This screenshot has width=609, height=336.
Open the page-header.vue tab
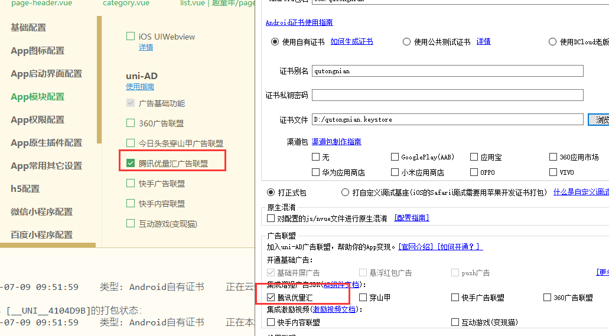[41, 3]
